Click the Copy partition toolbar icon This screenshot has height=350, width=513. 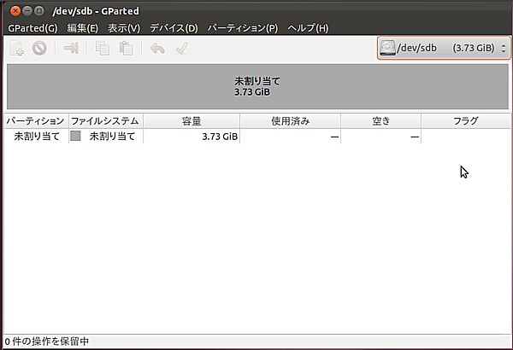coord(103,49)
